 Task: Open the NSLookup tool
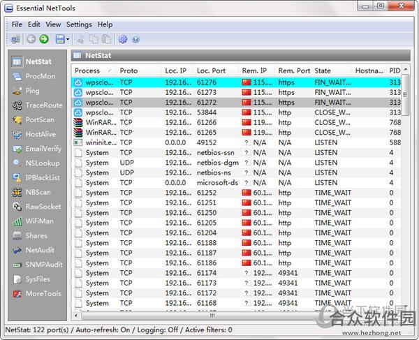point(36,163)
